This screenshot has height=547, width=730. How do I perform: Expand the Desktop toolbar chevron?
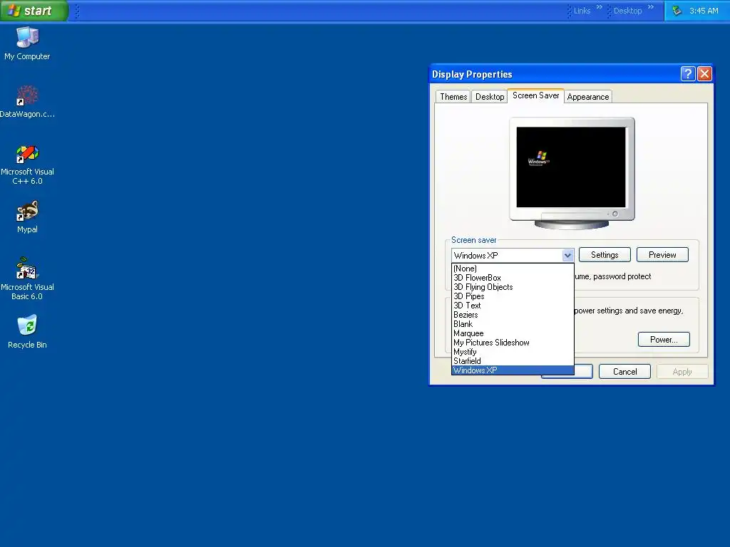coord(651,7)
